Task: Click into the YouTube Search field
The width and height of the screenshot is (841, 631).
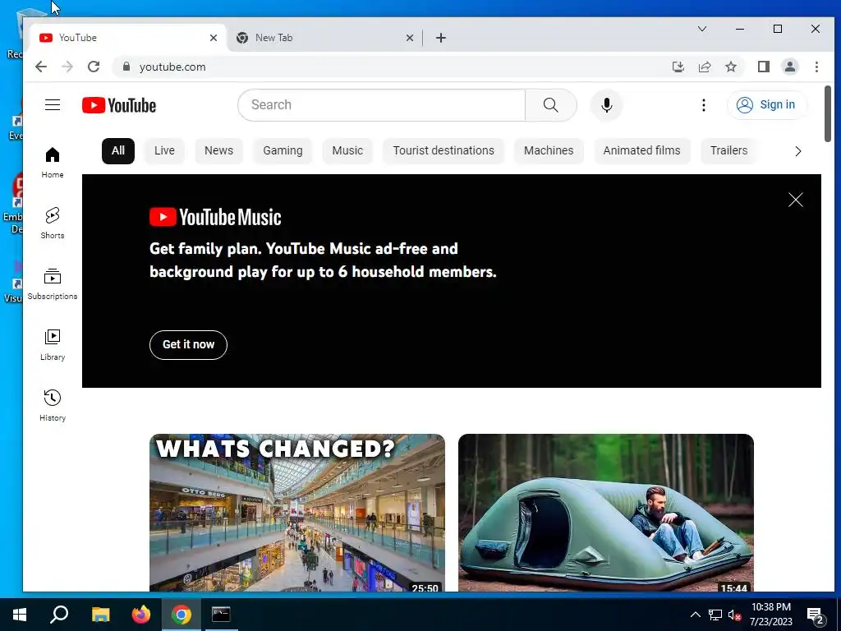Action: pyautogui.click(x=381, y=104)
